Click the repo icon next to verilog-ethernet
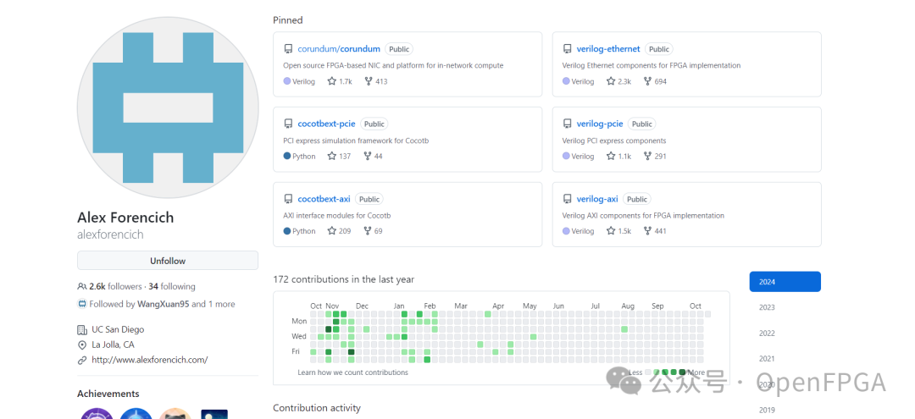Screen dimensions: 915x419 [567, 49]
